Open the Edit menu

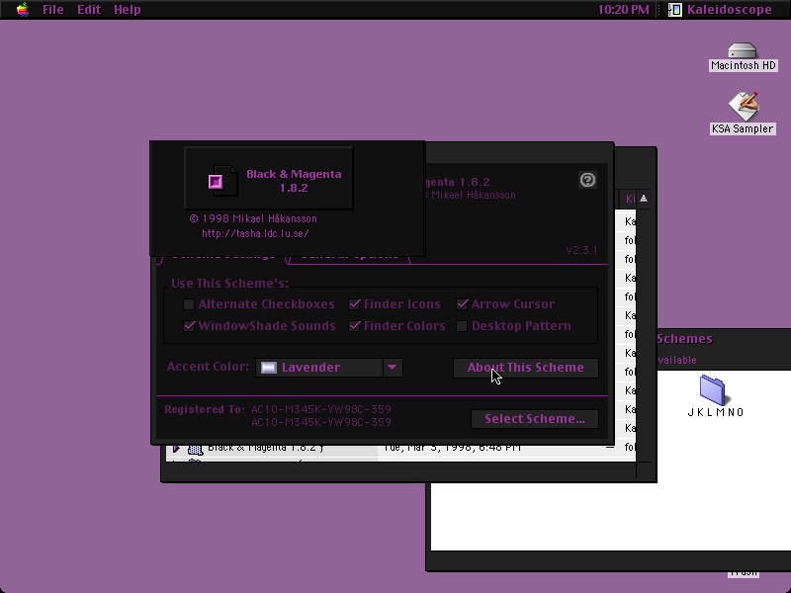pos(89,10)
